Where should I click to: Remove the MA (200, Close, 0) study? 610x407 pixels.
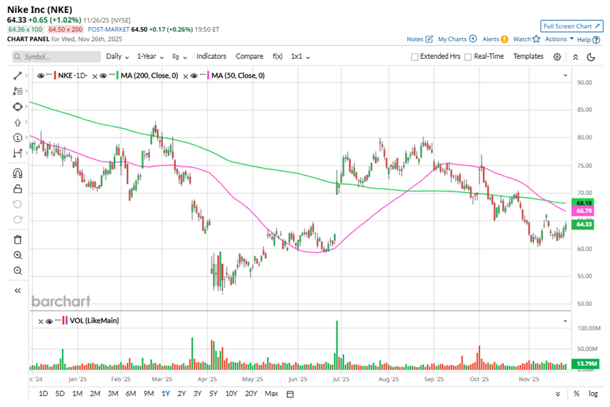(95, 77)
